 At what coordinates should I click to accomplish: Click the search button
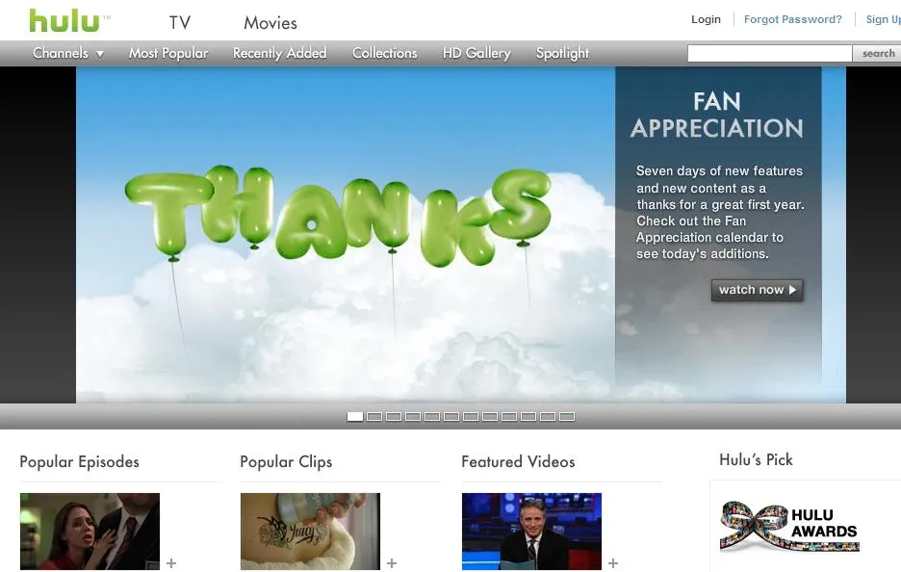pos(877,54)
